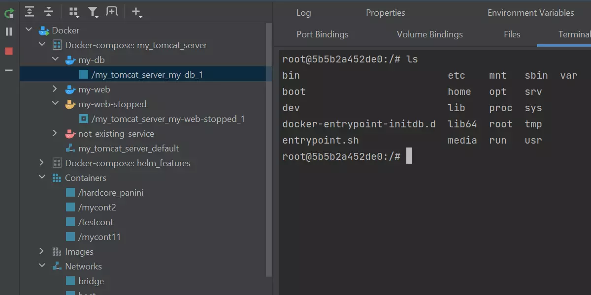Click the Open in New Tab icon
The width and height of the screenshot is (591, 295).
(x=112, y=11)
